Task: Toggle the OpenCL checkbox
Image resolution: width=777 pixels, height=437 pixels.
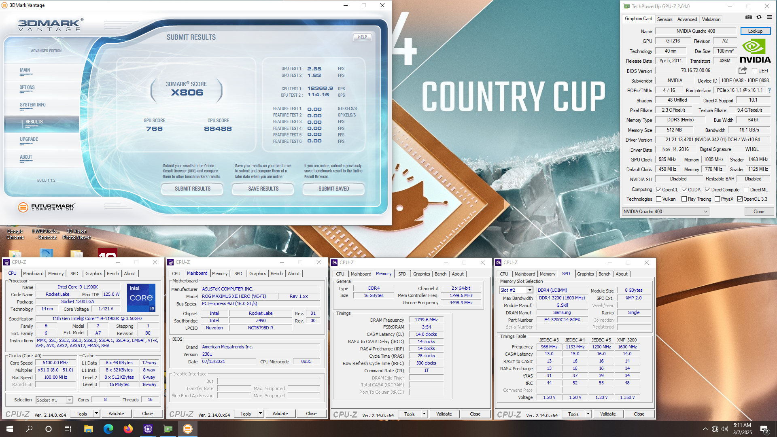Action: click(x=658, y=189)
